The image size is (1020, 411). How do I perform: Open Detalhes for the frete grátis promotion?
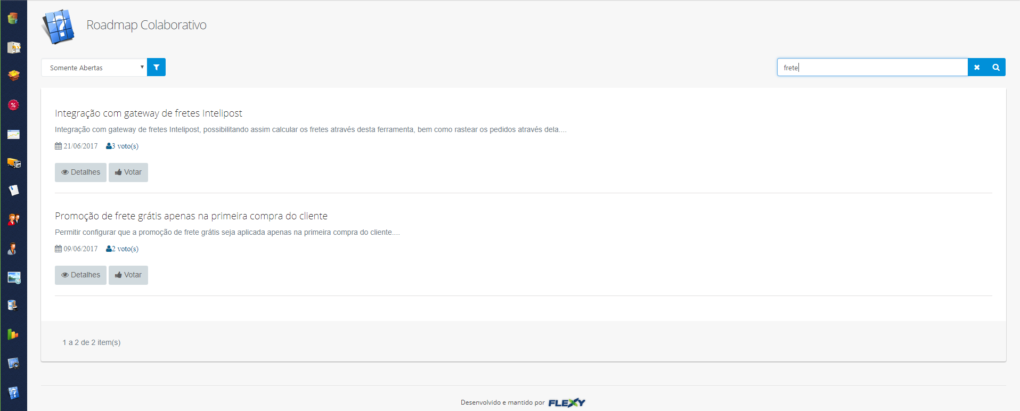[x=80, y=275]
